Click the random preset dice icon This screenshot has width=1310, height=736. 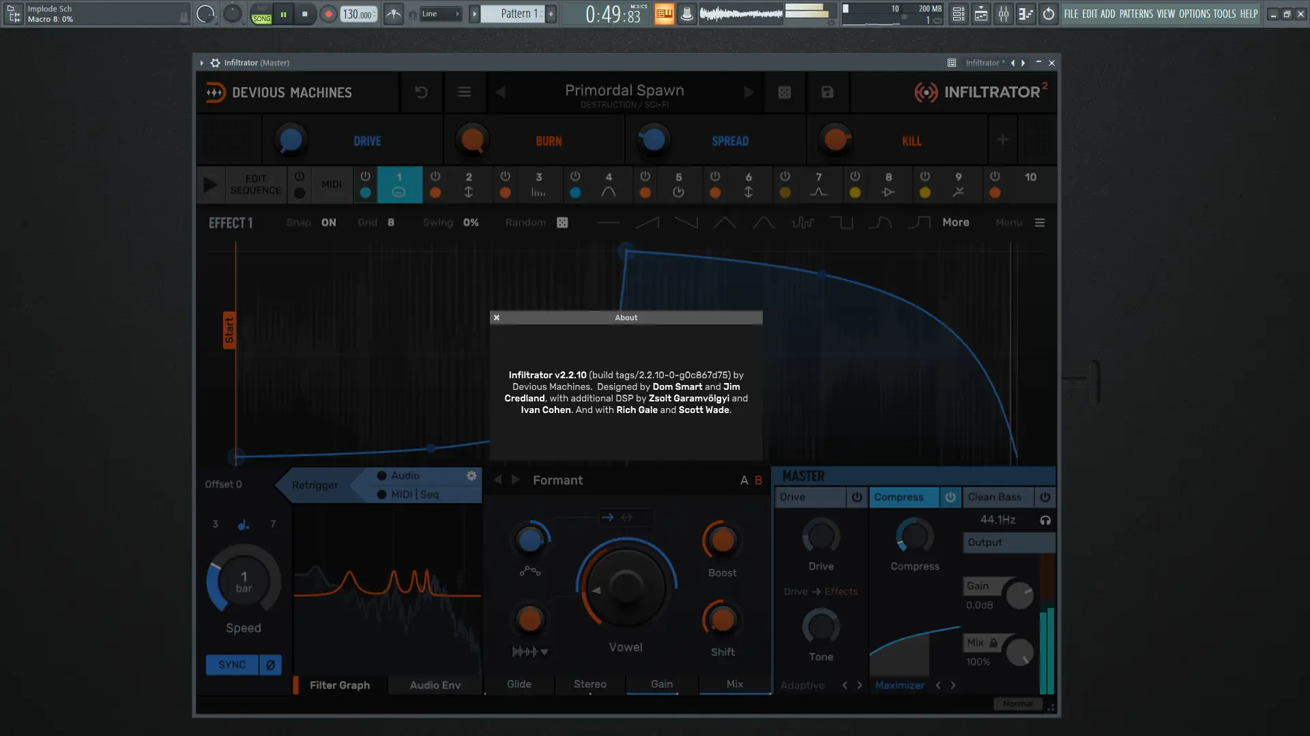785,92
